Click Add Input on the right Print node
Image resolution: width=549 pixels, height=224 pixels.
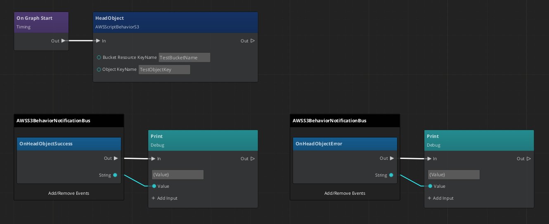click(x=440, y=198)
